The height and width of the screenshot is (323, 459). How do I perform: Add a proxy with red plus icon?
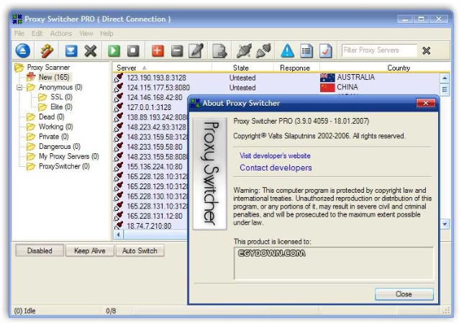[x=158, y=50]
